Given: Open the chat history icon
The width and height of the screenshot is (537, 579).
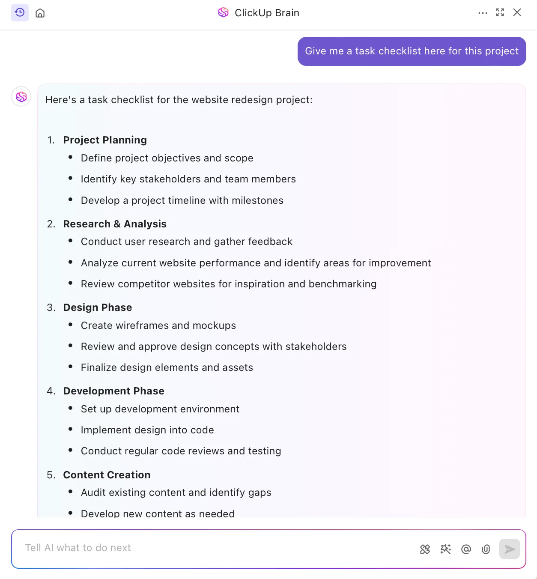Looking at the screenshot, I should pyautogui.click(x=20, y=13).
